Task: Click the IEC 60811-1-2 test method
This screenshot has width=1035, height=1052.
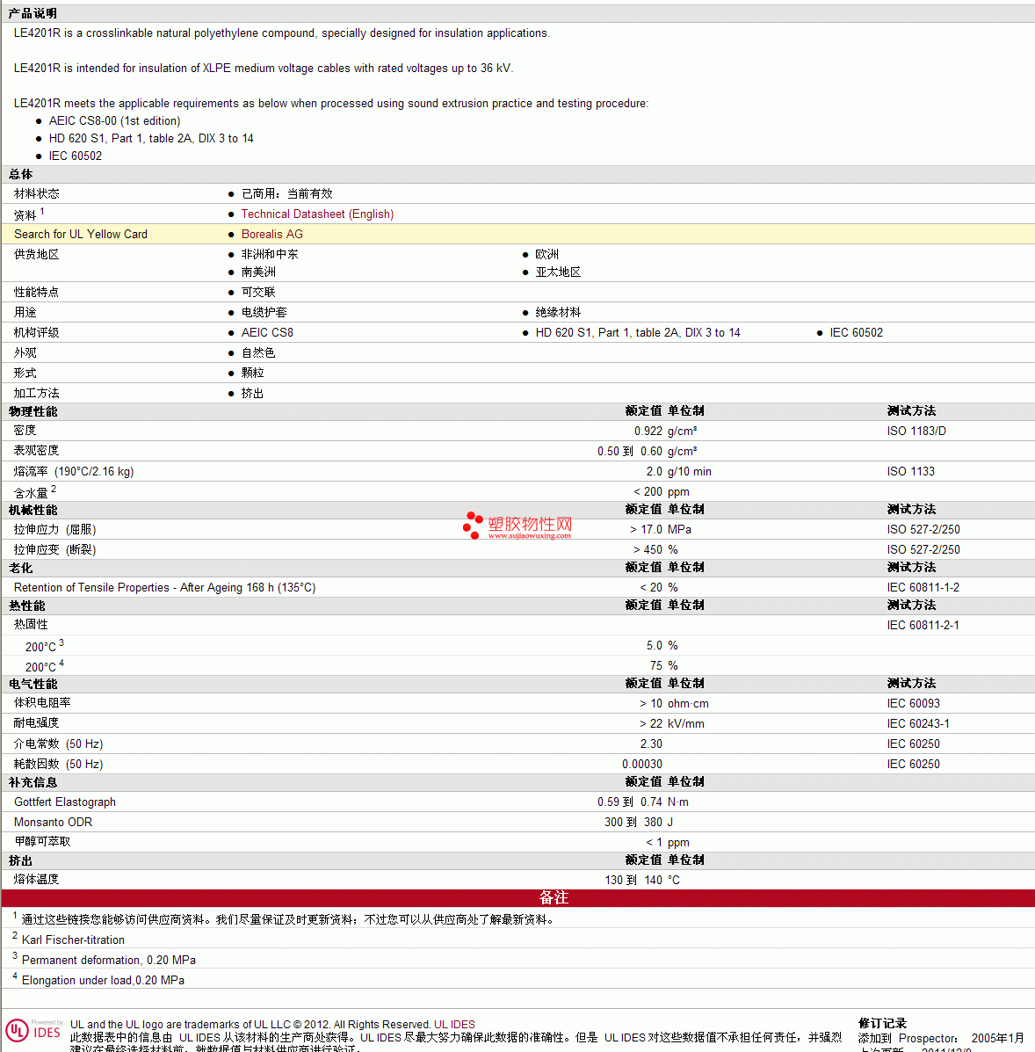Action: coord(923,587)
